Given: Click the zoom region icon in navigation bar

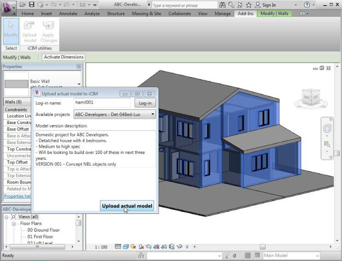Looking at the screenshot, I should (327, 144).
